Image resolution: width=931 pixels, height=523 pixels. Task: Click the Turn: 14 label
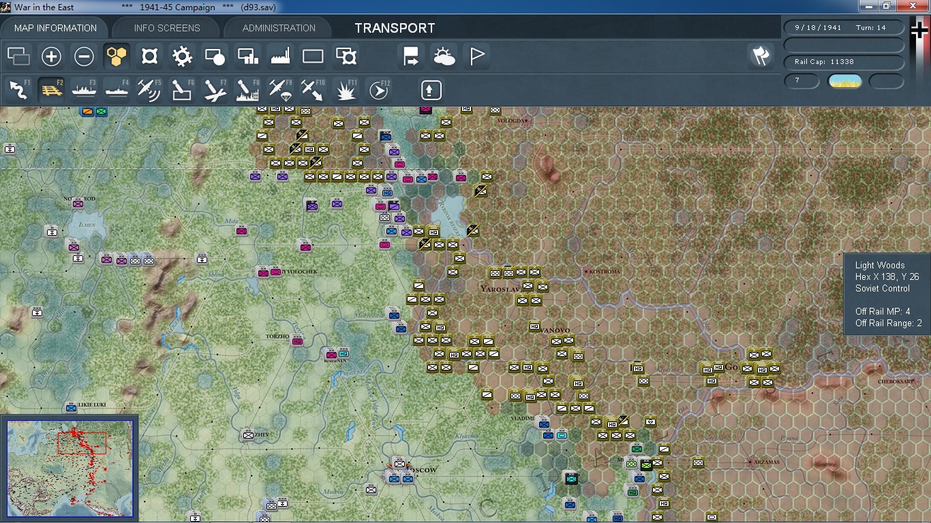[x=872, y=28]
